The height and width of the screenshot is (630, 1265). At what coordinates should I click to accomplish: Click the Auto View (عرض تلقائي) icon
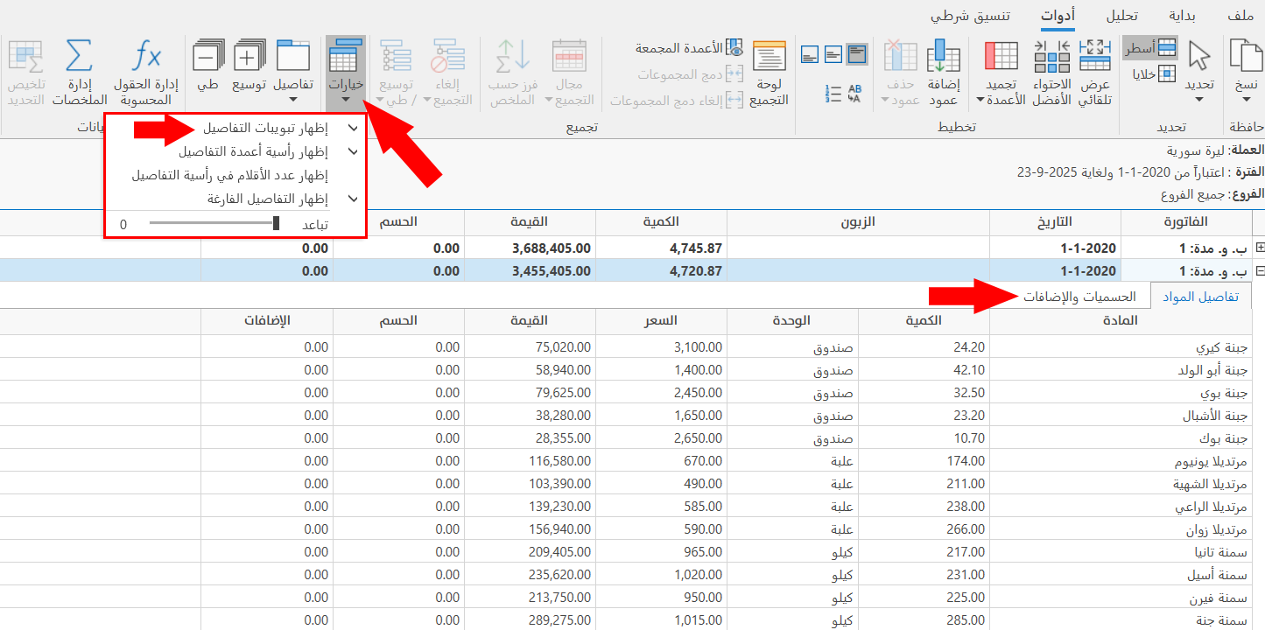[x=1094, y=56]
